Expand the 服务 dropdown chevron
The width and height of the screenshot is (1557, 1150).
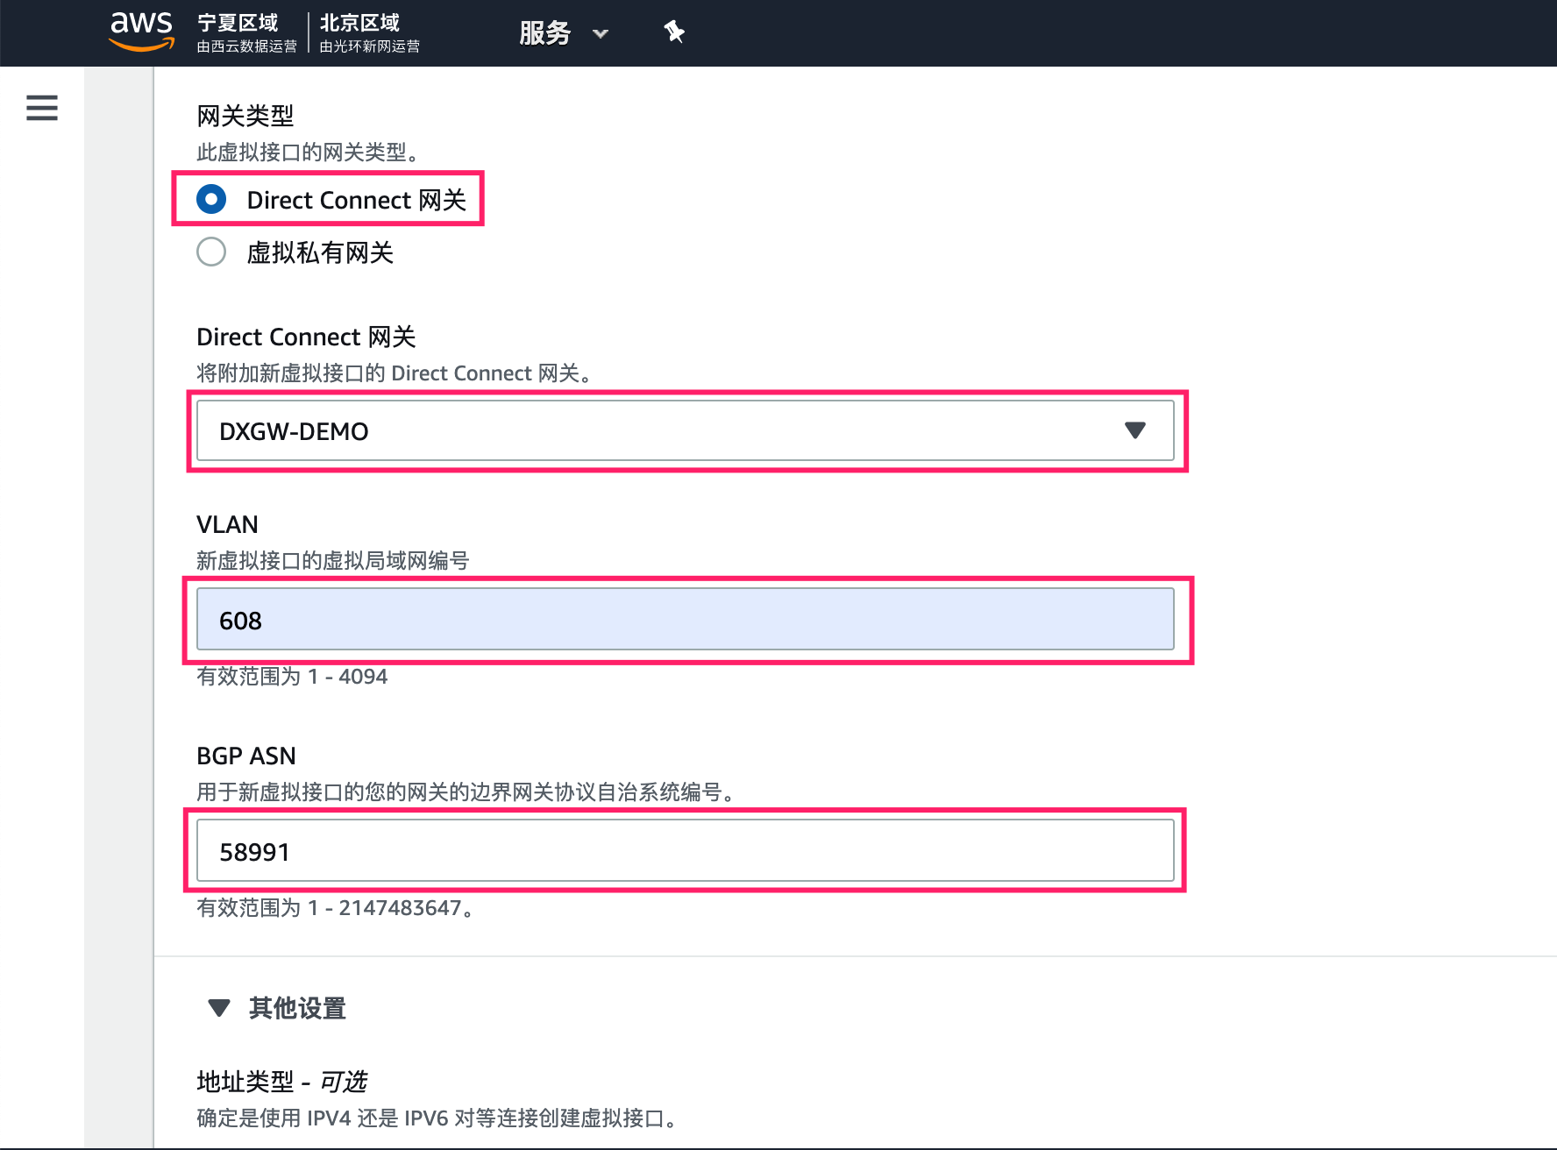pyautogui.click(x=601, y=34)
